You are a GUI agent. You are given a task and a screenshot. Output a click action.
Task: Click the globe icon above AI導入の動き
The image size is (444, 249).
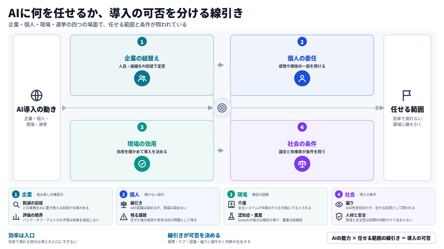(x=37, y=95)
